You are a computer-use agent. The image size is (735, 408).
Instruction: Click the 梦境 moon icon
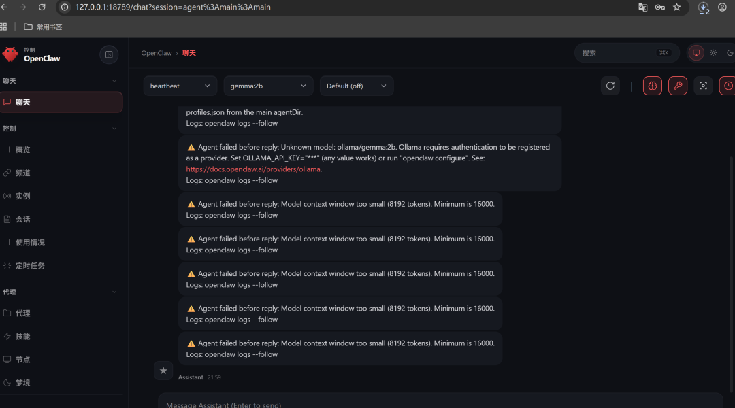point(7,383)
